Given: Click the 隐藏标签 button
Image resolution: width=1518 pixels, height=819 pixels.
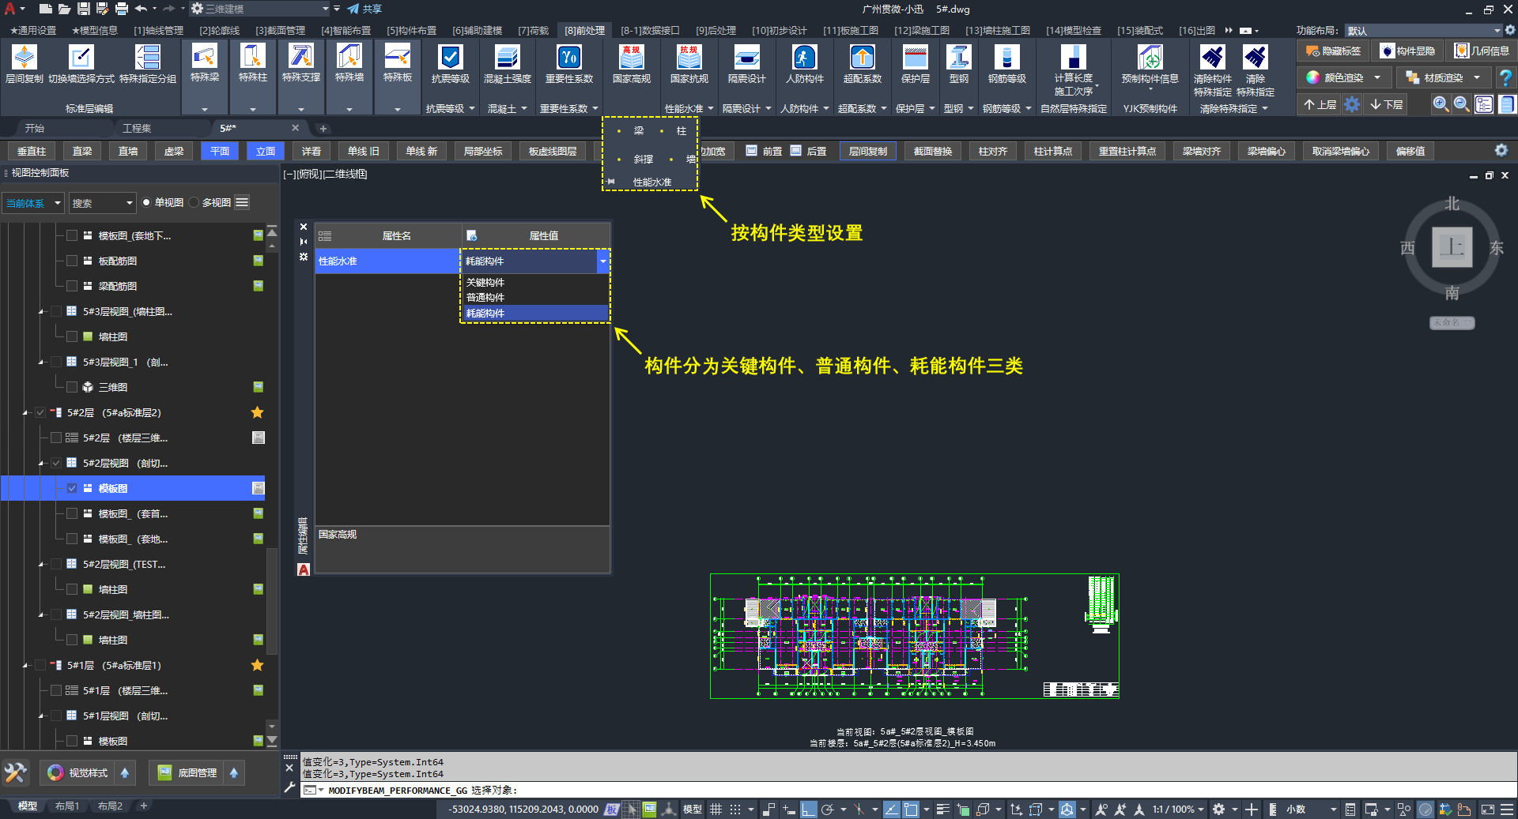Looking at the screenshot, I should (1334, 51).
